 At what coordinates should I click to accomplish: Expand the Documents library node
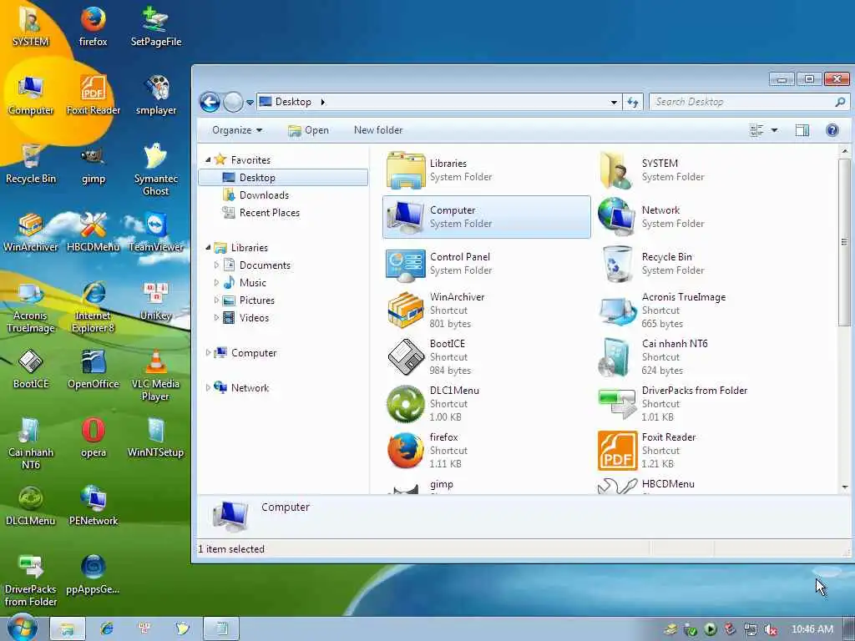[216, 265]
